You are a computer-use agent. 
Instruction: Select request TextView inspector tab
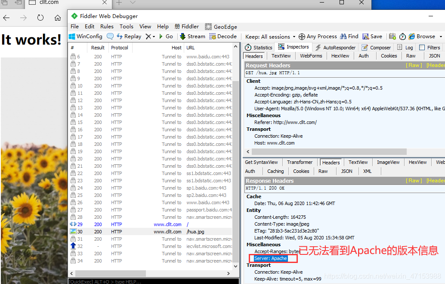[x=281, y=56]
